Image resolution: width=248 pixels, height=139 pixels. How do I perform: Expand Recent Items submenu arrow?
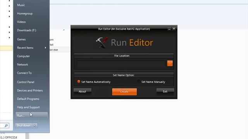[45, 47]
